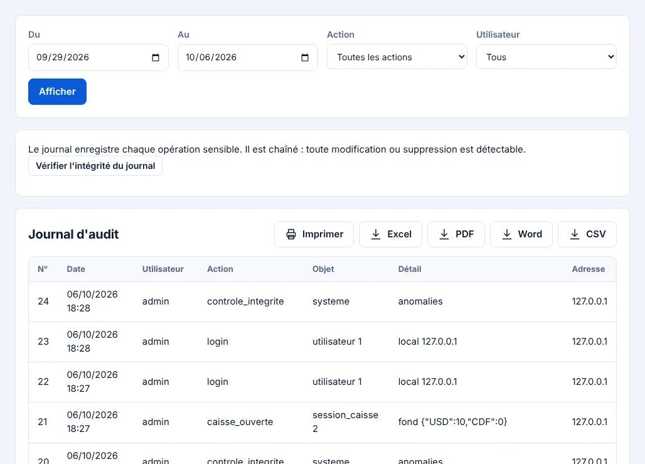Click the Du date field 09/29/2026
This screenshot has height=464, width=645.
click(x=99, y=58)
